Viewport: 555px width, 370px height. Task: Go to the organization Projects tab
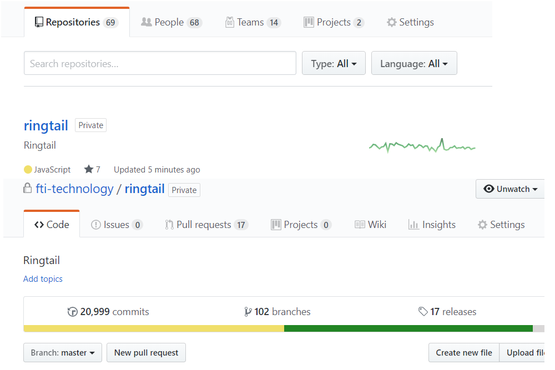pos(334,22)
